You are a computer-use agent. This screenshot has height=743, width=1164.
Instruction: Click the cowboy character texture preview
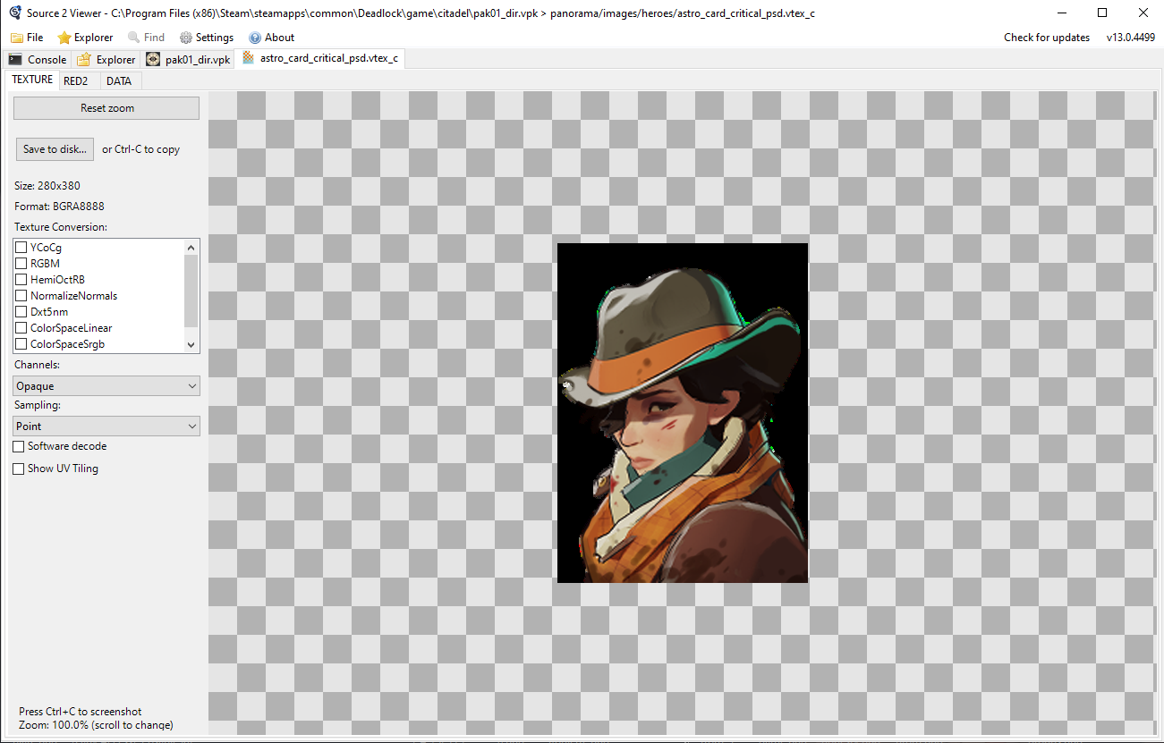pos(683,413)
